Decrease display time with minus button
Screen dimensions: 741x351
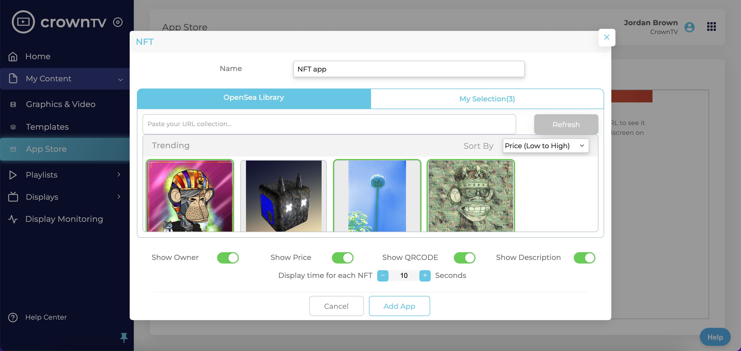tap(383, 276)
